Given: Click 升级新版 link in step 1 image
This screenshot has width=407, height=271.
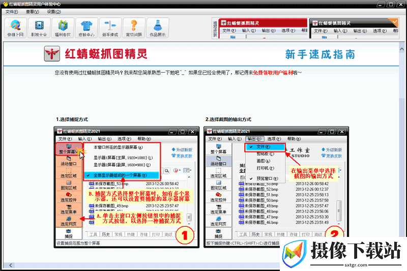Looking at the screenshot, I should click(x=182, y=150).
